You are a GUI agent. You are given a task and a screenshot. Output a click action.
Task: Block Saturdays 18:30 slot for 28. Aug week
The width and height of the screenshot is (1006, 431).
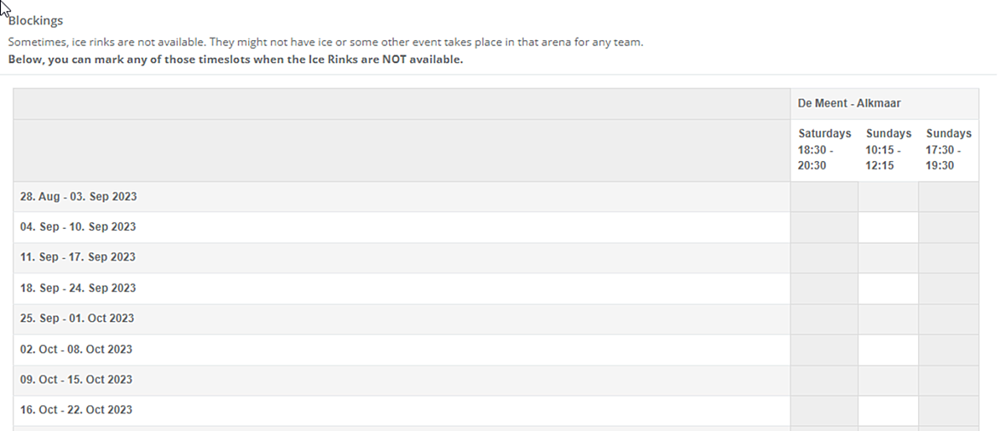(824, 197)
